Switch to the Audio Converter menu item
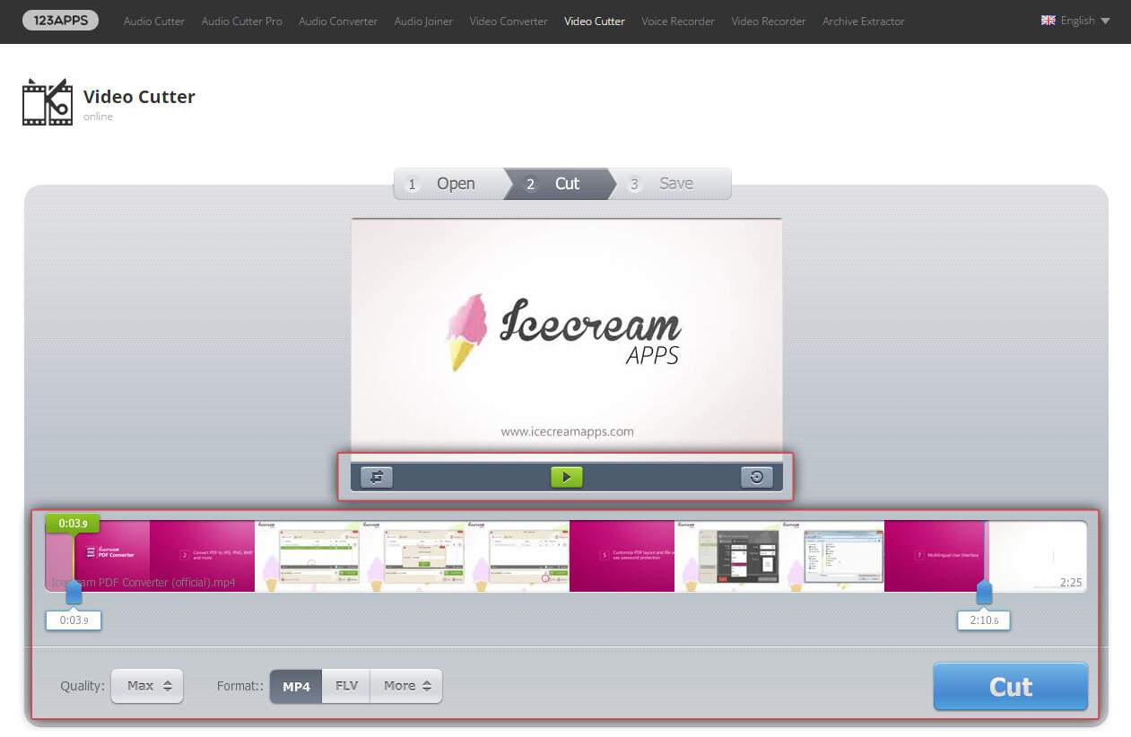This screenshot has height=737, width=1131. click(x=337, y=22)
